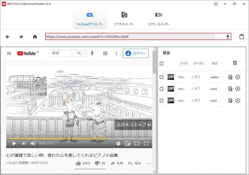Click the ファイル column header
The height and width of the screenshot is (175, 249).
(x=184, y=63)
